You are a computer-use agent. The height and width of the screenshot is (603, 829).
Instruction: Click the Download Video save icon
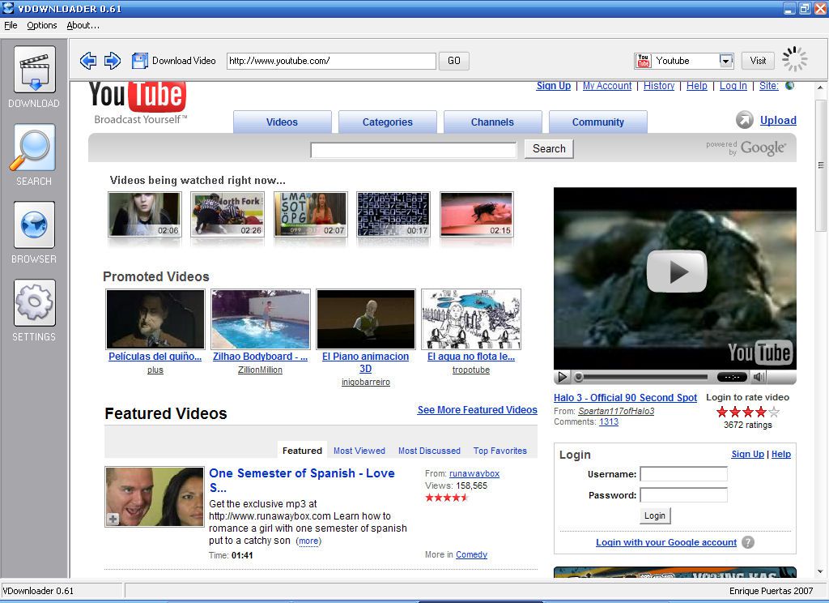click(140, 61)
